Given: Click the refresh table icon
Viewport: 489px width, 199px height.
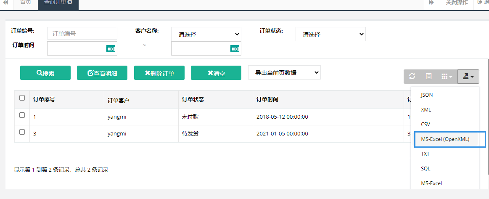Looking at the screenshot, I should 412,77.
